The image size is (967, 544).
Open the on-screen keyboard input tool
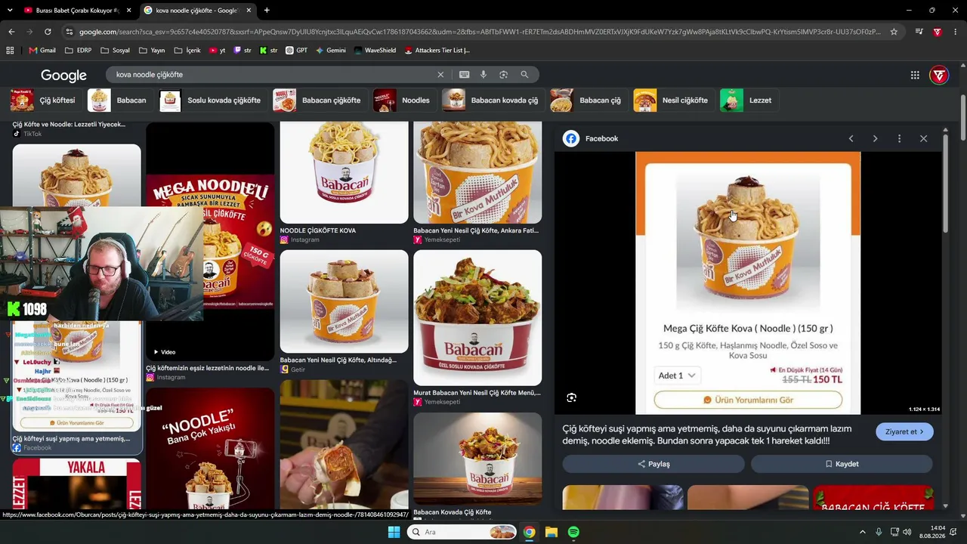pos(464,75)
